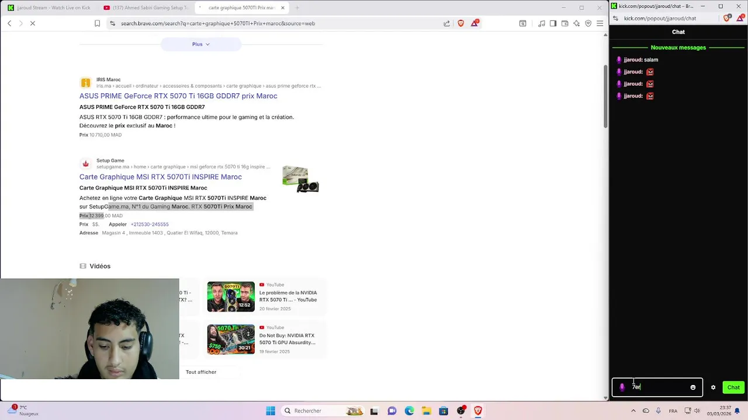Click the 30:21 video thumbnail
Image resolution: width=748 pixels, height=420 pixels.
click(x=231, y=339)
